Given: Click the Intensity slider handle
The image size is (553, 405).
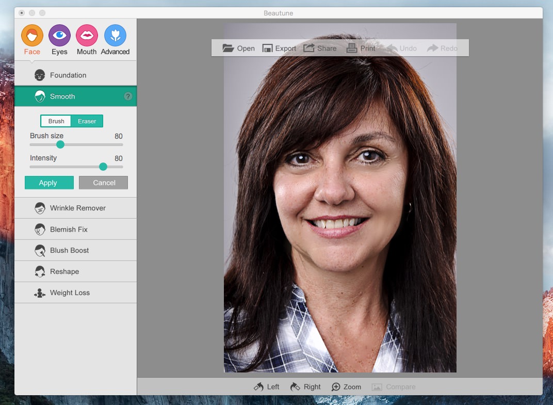Looking at the screenshot, I should (x=103, y=167).
